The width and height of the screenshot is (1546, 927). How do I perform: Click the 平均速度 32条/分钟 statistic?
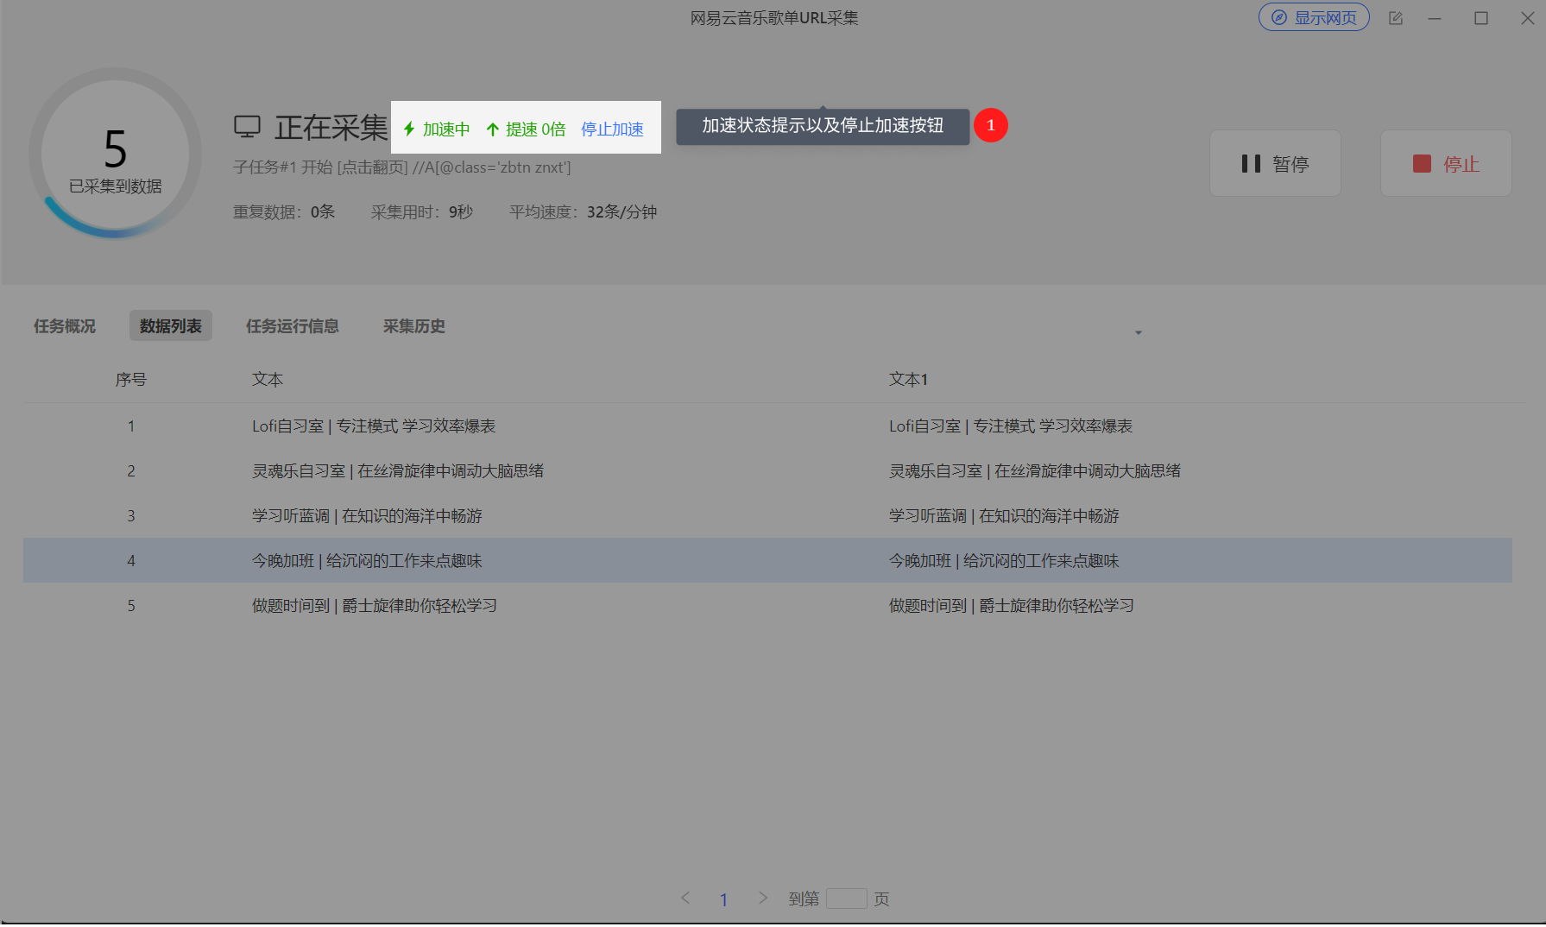tap(583, 211)
